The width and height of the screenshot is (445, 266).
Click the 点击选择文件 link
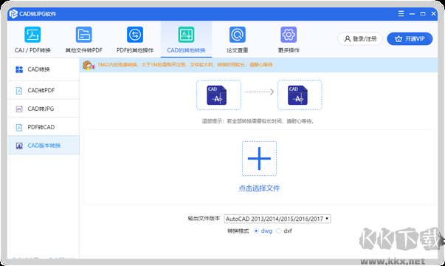pos(259,188)
